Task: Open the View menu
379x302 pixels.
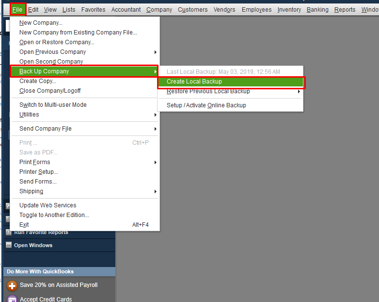Action: [50, 10]
